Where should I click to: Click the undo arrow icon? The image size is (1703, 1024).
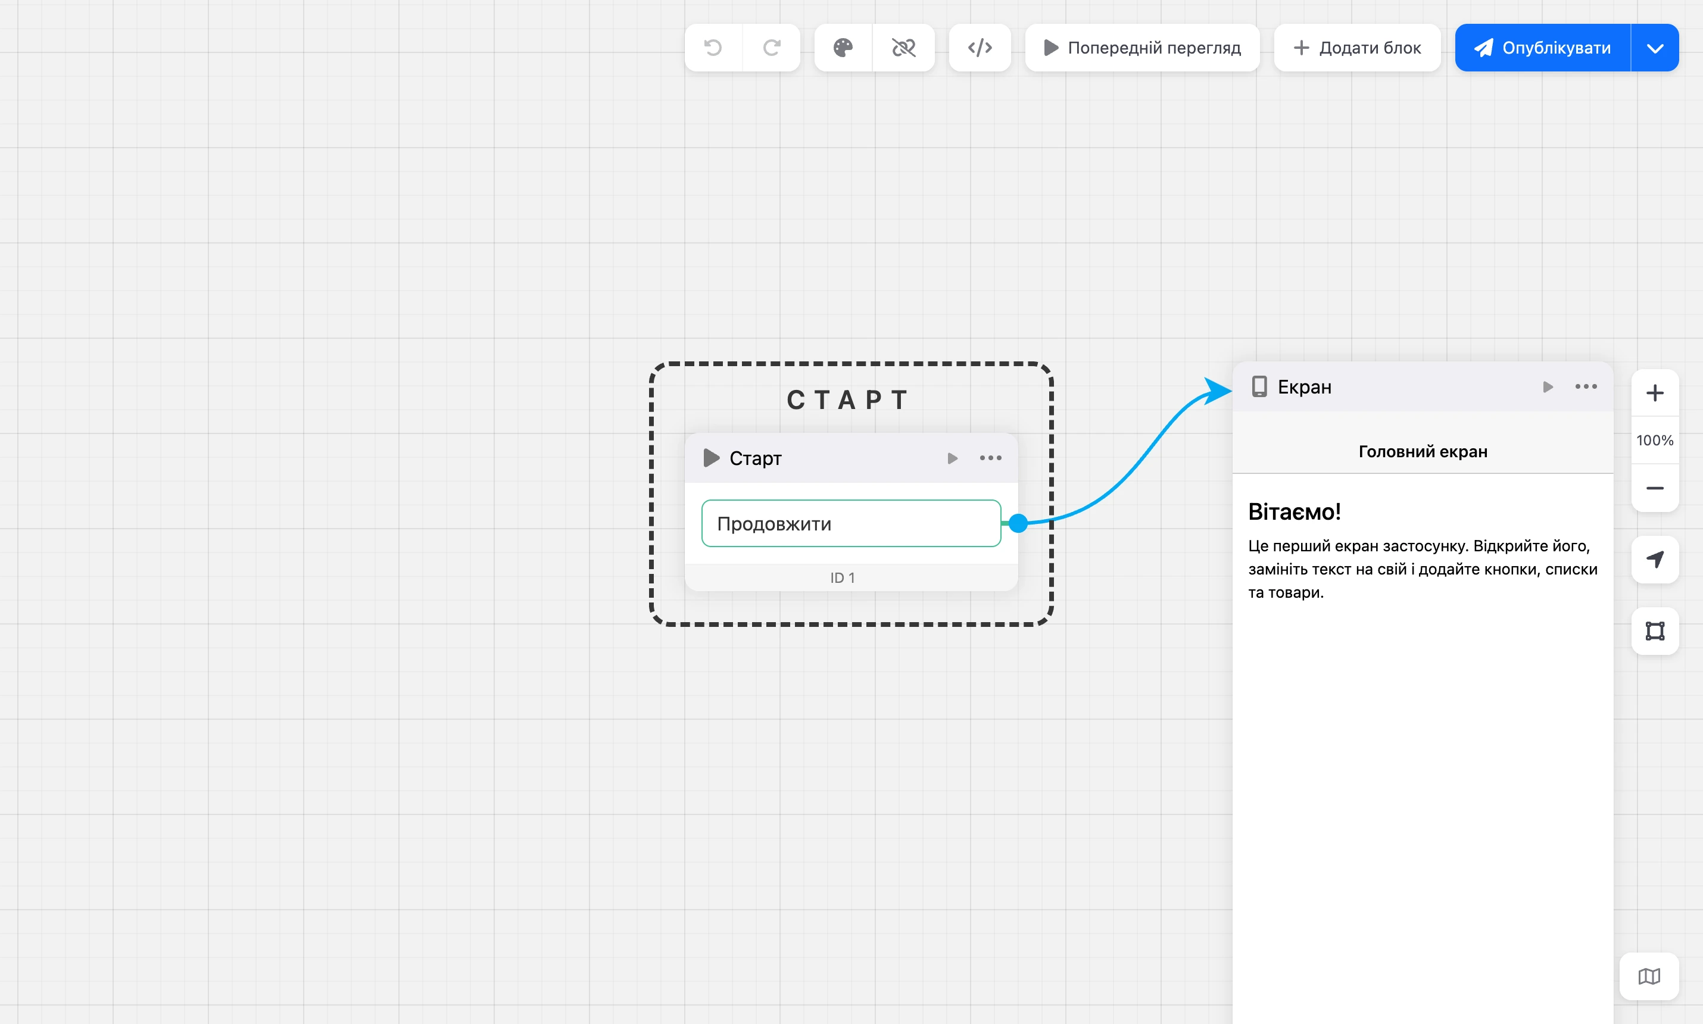point(713,48)
